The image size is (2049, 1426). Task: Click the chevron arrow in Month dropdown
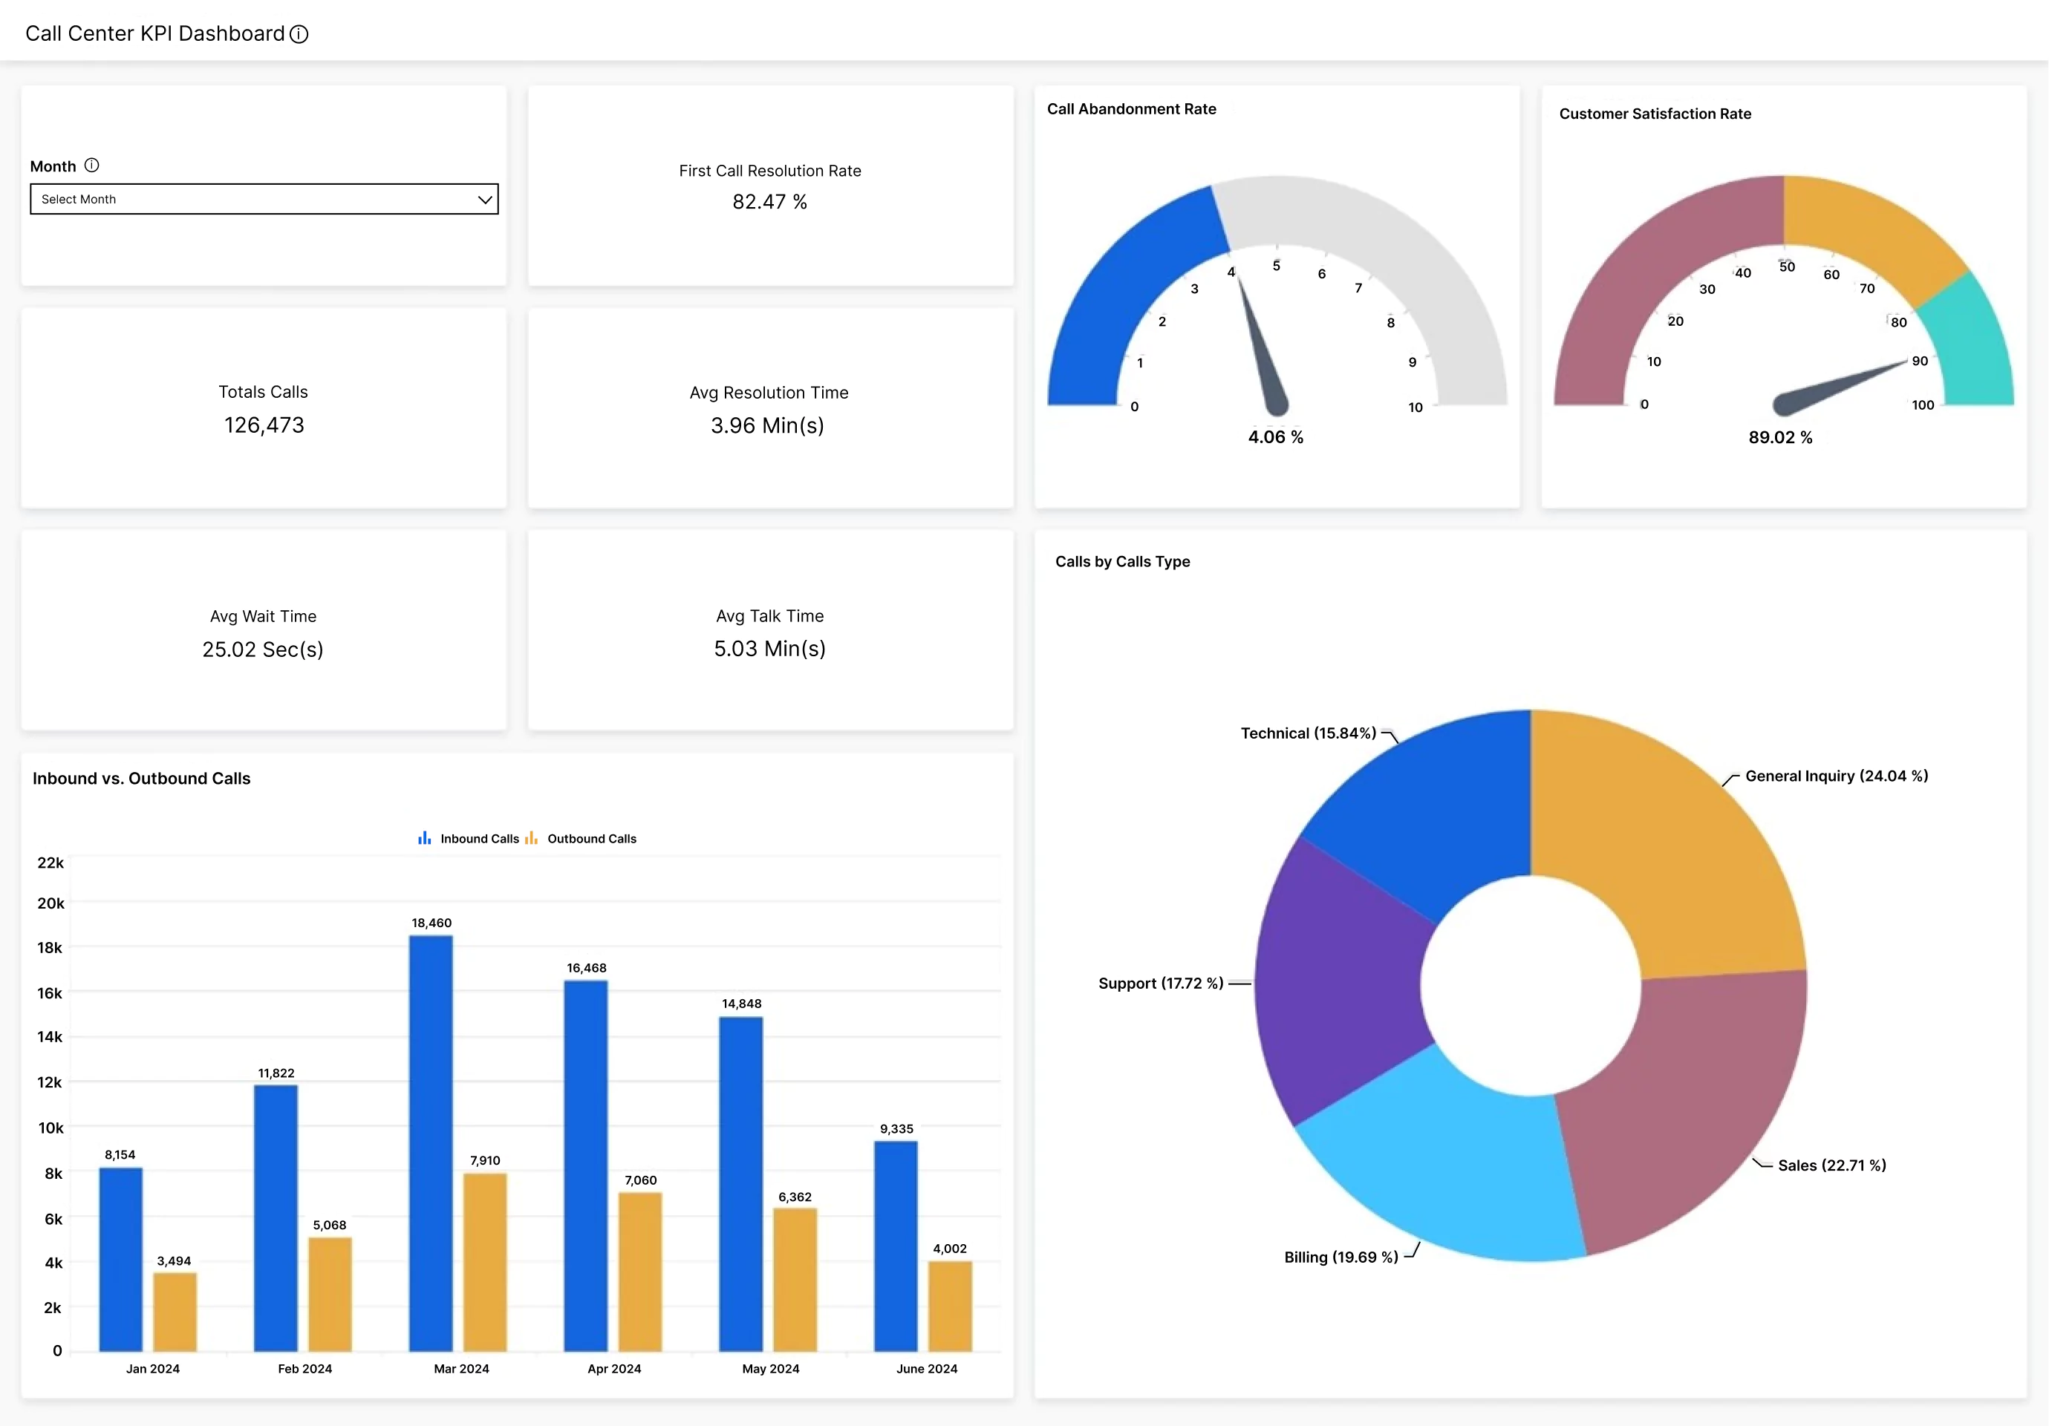[x=484, y=199]
